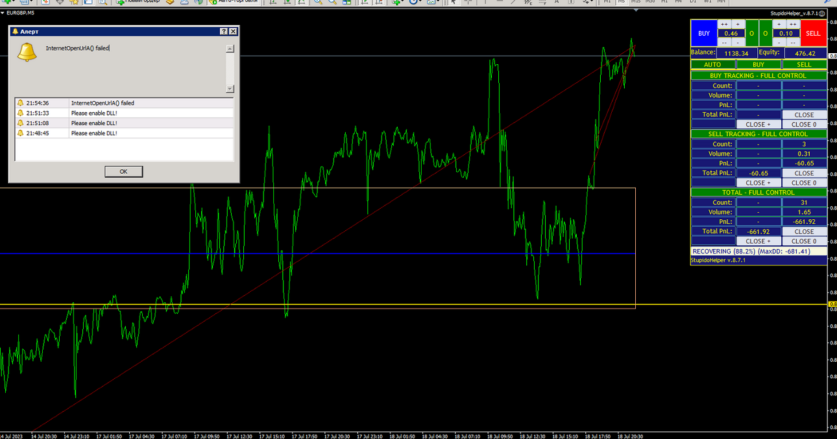Click the RECOVERING (88.2%) status bar
The height and width of the screenshot is (439, 837).
(x=758, y=251)
